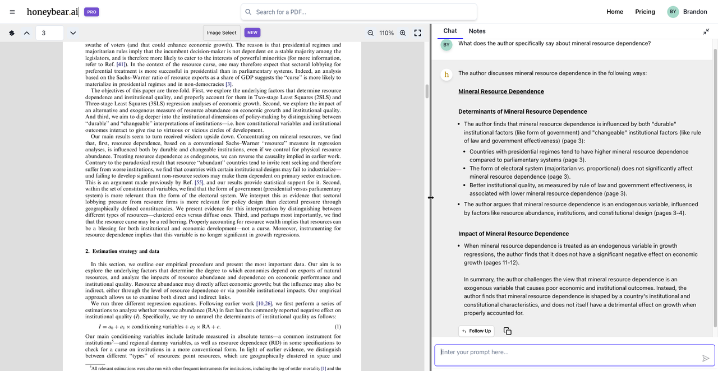The width and height of the screenshot is (718, 371).
Task: Click equation number (1)
Action: 338,327
